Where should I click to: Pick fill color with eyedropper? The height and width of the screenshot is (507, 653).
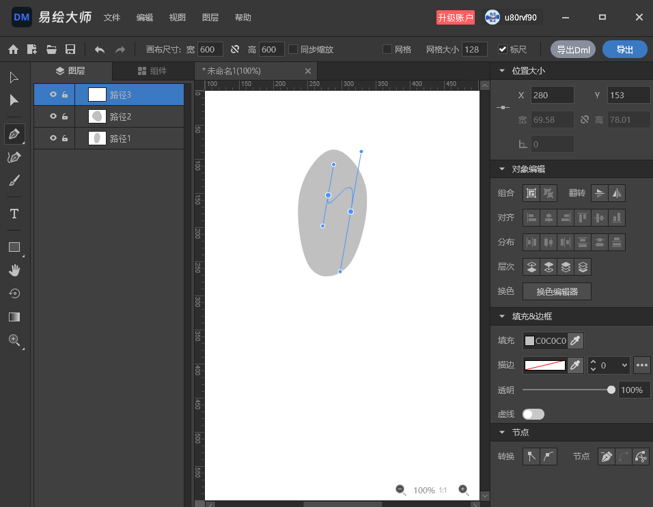(x=575, y=341)
